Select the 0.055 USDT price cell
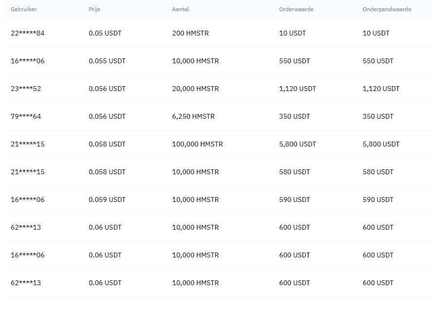 [107, 61]
